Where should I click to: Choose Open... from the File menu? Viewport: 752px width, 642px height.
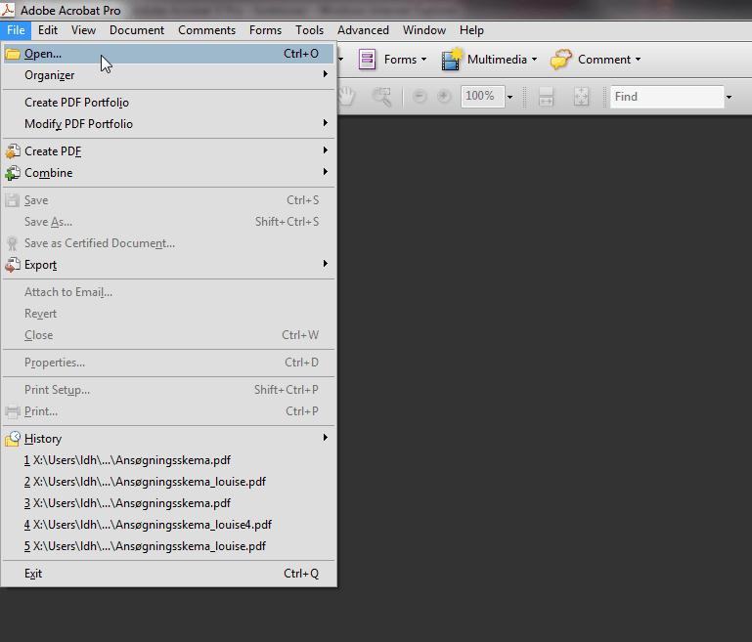(x=168, y=54)
